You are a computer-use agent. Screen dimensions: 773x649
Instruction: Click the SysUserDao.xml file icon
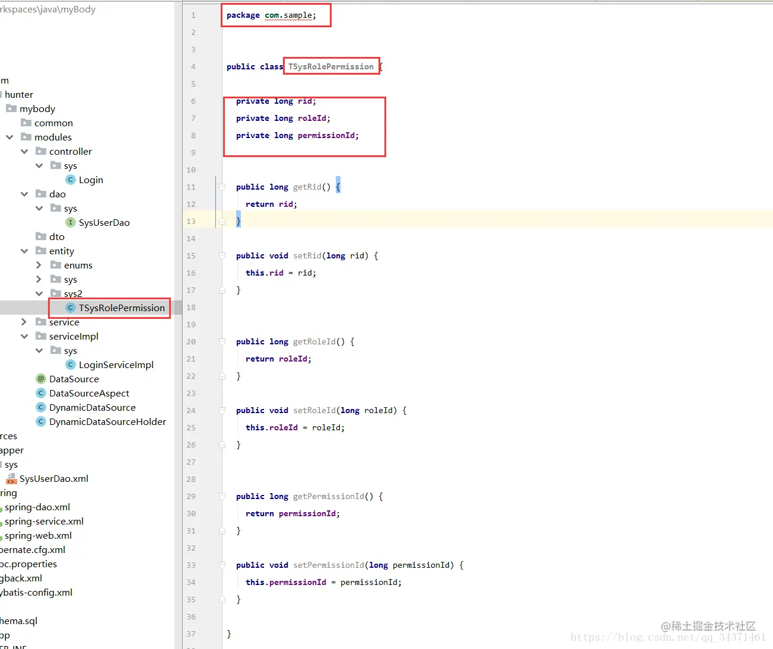[x=11, y=479]
